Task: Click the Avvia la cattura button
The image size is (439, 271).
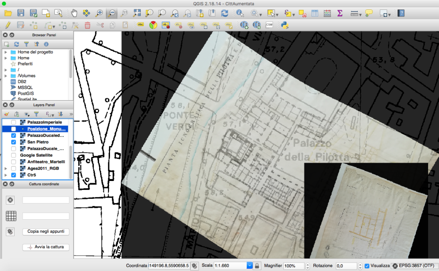Action: point(46,247)
